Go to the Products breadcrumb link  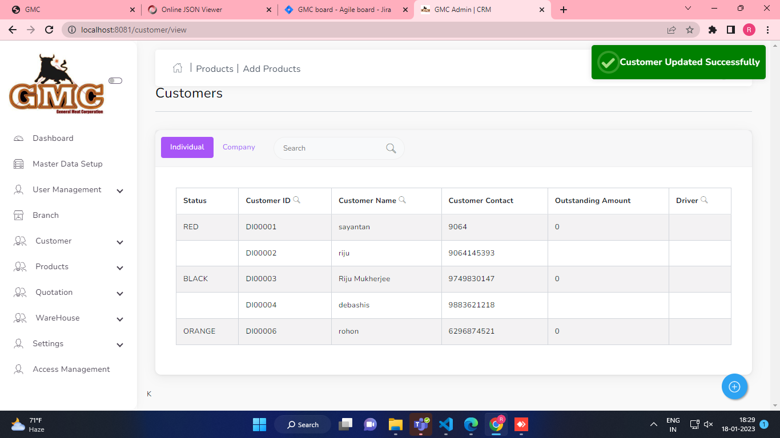click(215, 69)
